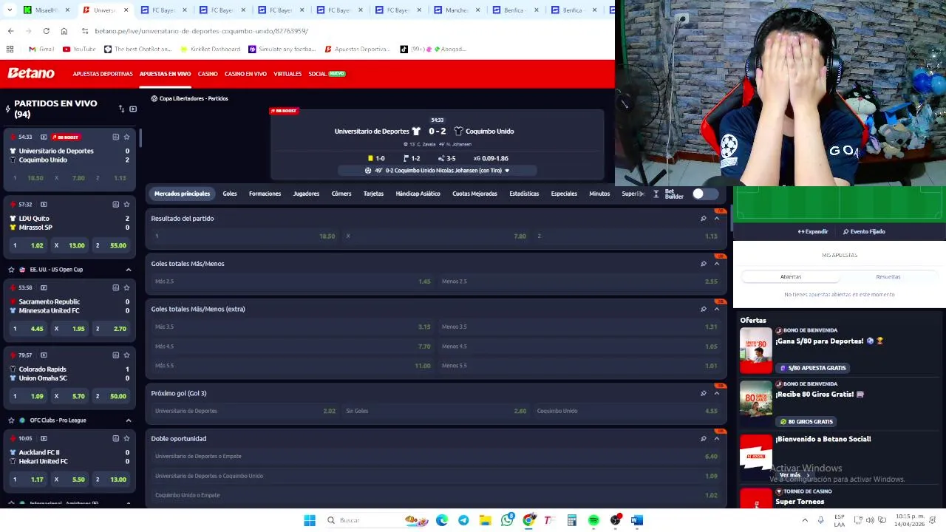The height and width of the screenshot is (532, 946).
Task: Open Spotify from the taskbar
Action: coord(593,520)
